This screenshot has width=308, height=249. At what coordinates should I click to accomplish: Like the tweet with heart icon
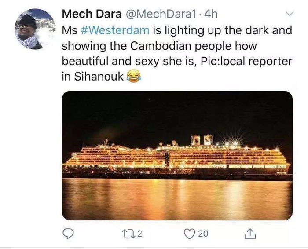(x=190, y=234)
